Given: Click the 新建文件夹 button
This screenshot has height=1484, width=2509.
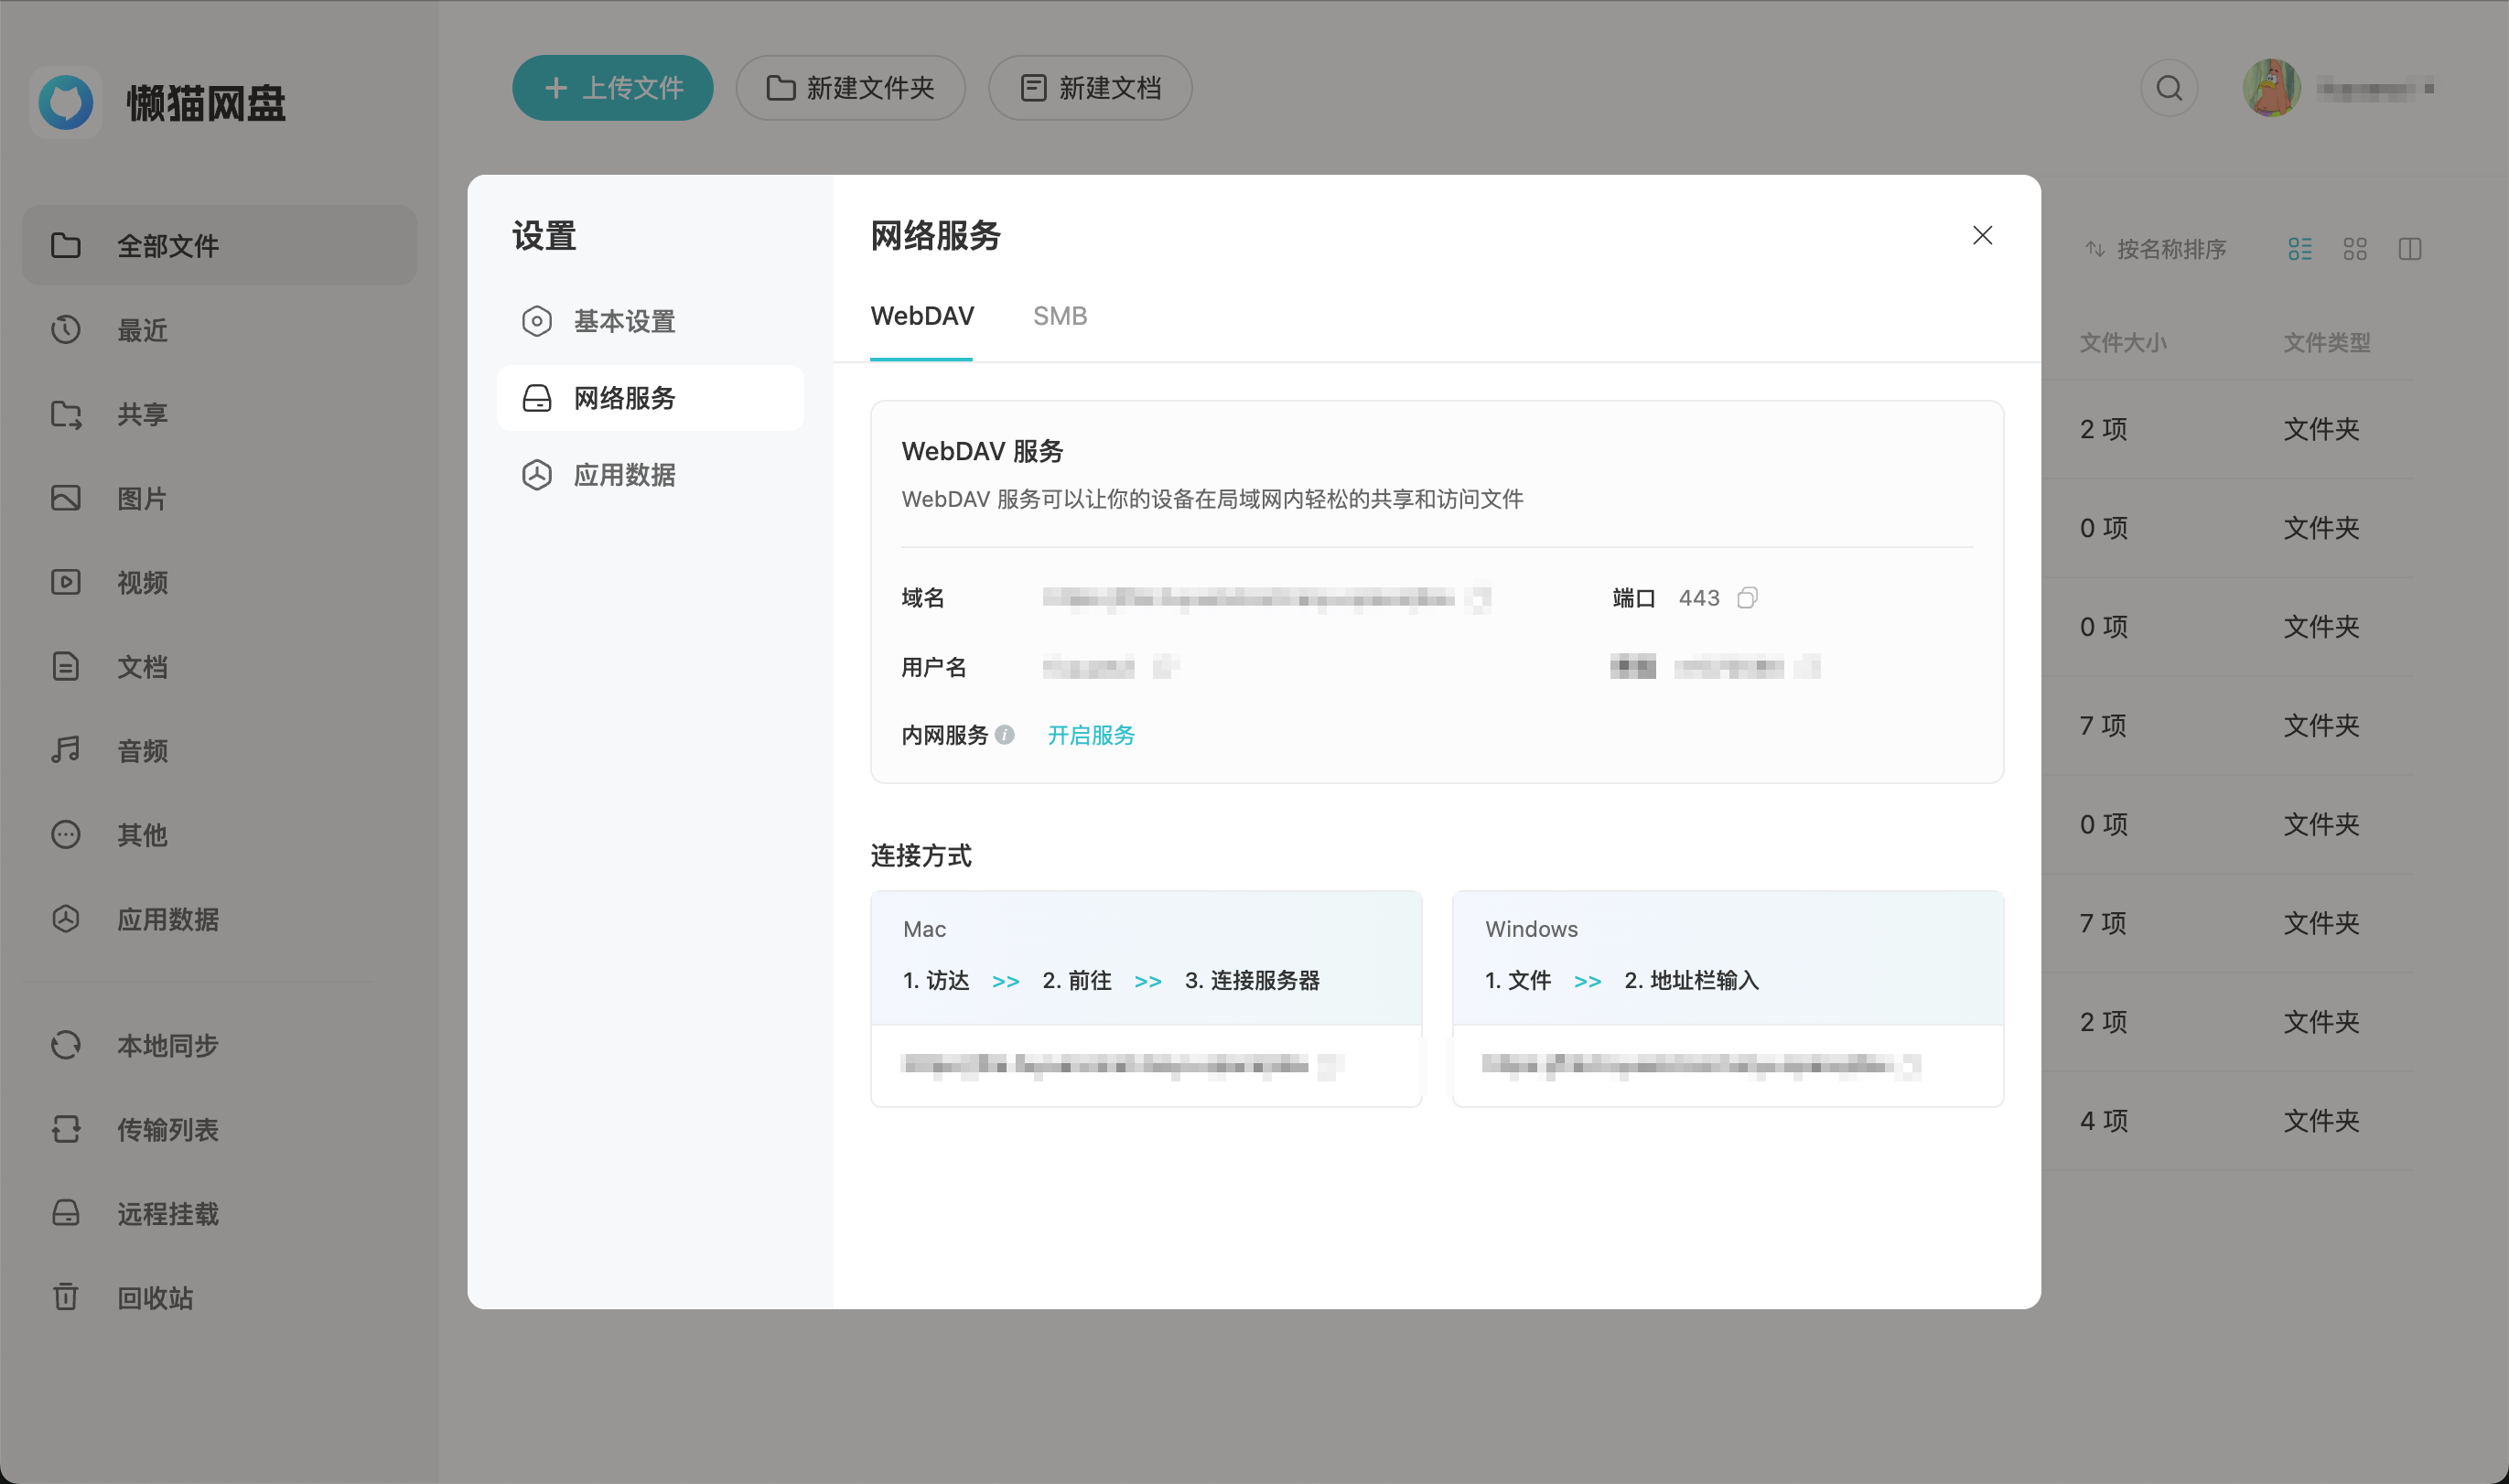Looking at the screenshot, I should 850,88.
